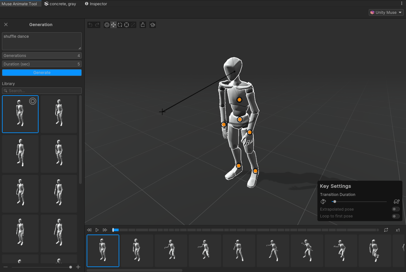The width and height of the screenshot is (406, 272).
Task: Select the crosshair-circle universal tool
Action: (x=127, y=25)
